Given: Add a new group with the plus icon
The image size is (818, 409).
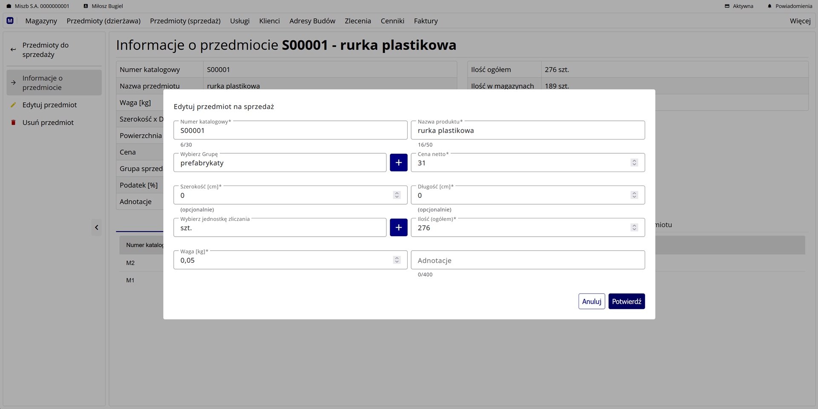Looking at the screenshot, I should pos(398,162).
